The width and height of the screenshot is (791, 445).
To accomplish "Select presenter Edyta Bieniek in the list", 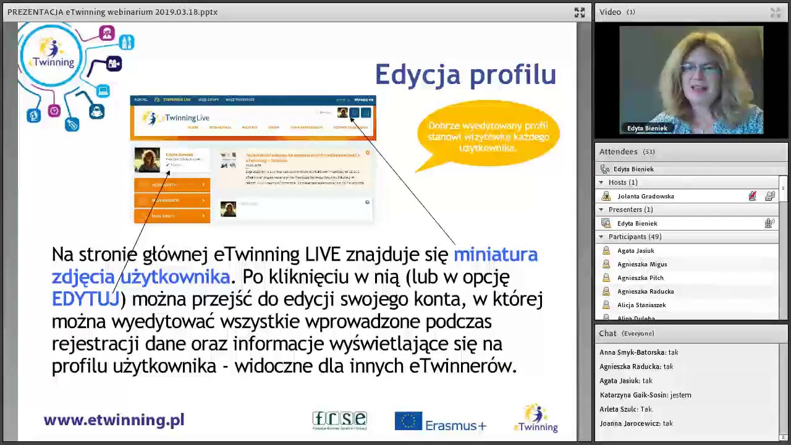I will [637, 223].
